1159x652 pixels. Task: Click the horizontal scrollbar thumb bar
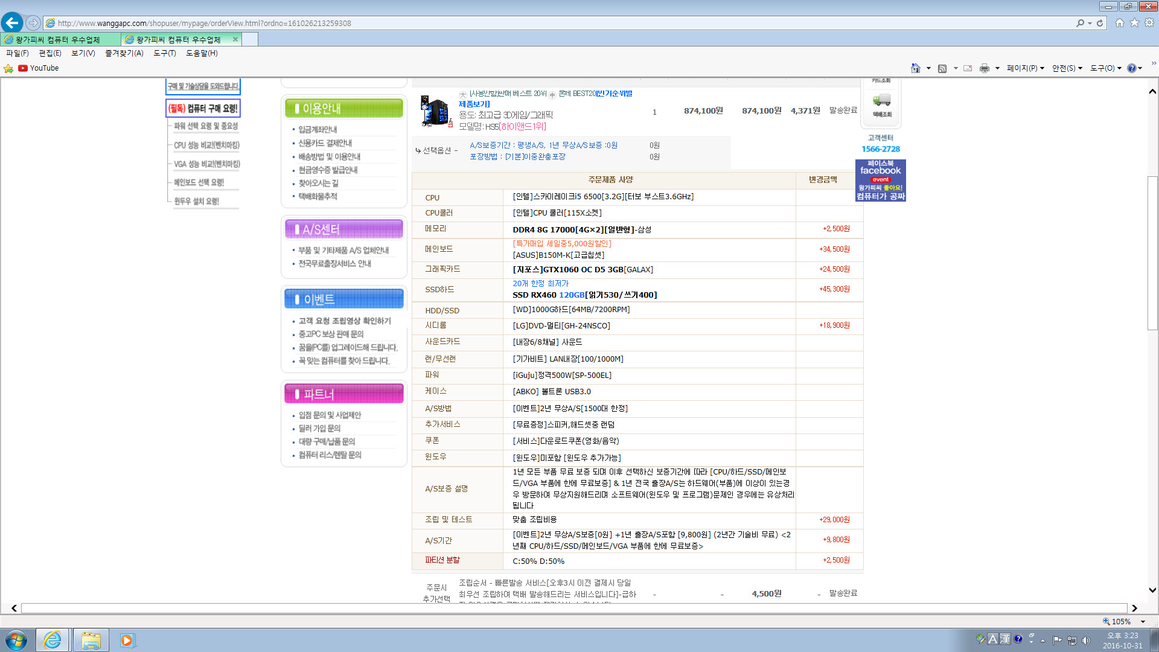574,608
